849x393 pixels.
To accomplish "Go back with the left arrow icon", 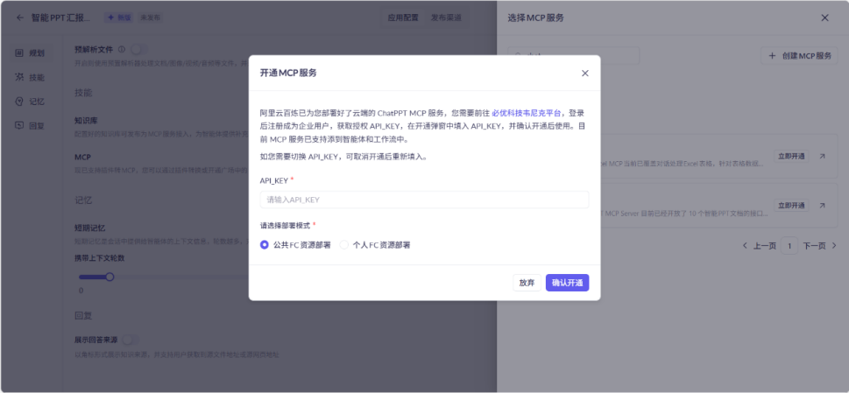I will (20, 18).
